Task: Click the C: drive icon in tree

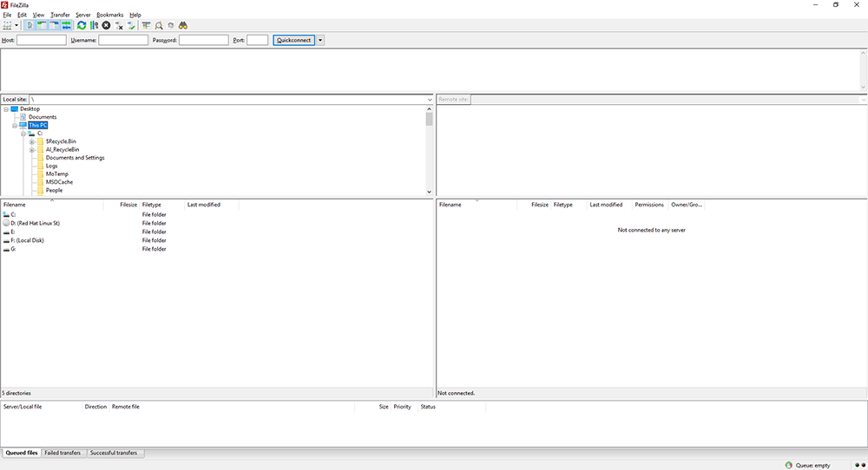Action: [31, 134]
